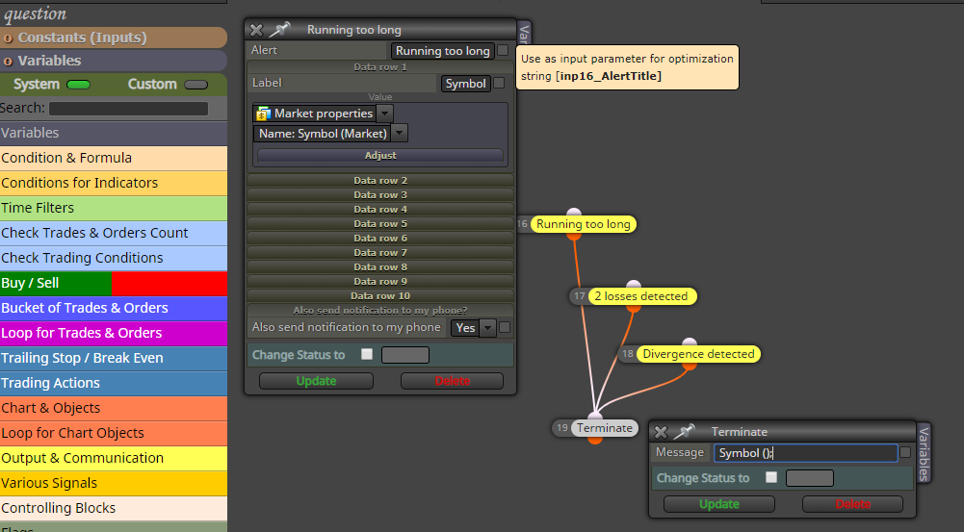
Task: Pin the Terminate panel
Action: [x=684, y=431]
